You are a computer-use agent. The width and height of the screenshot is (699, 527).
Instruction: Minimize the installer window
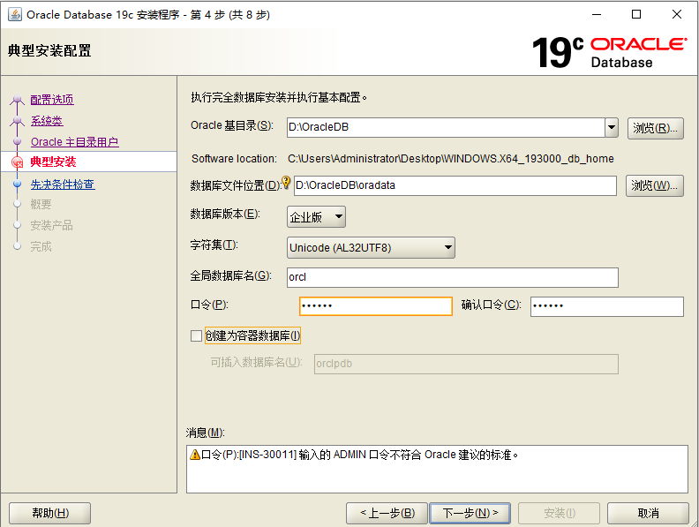597,14
